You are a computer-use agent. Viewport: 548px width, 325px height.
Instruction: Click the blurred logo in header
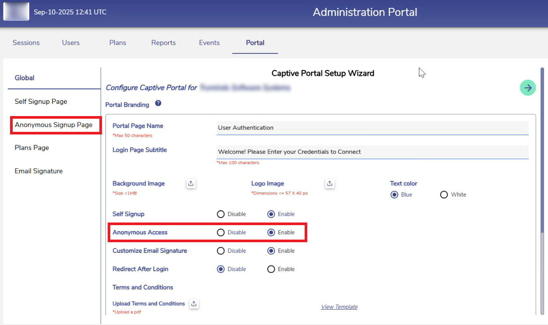click(x=16, y=12)
